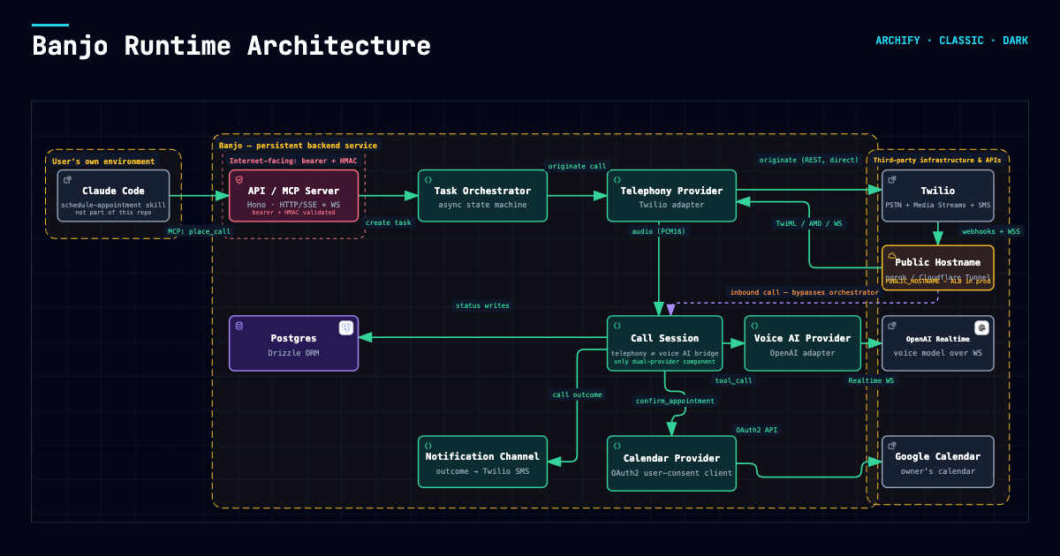Viewport: 1060px width, 556px height.
Task: Click 'outcome → Twilio SMS' subtitle
Action: [482, 471]
